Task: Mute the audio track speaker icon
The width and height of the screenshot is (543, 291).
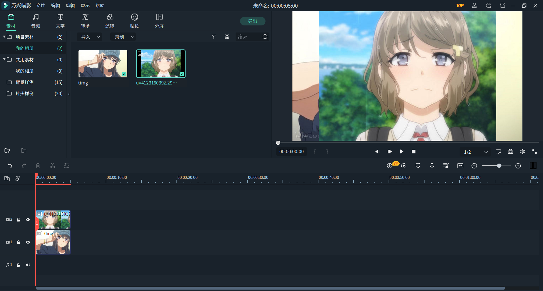Action: [x=28, y=265]
